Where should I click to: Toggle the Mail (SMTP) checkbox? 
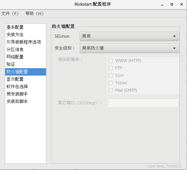111,90
